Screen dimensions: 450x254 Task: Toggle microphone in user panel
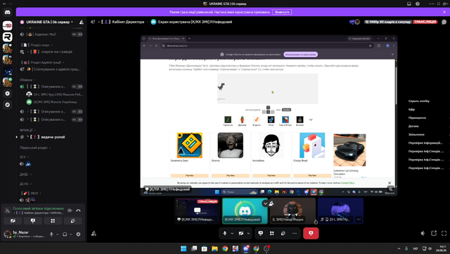(51, 234)
